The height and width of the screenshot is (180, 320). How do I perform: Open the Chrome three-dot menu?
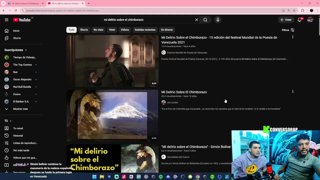317,10
